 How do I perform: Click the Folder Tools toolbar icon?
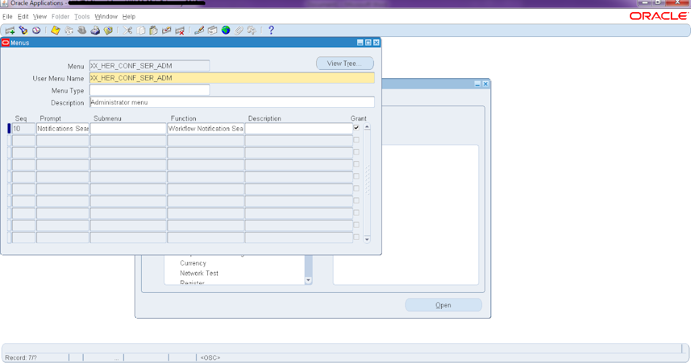point(251,31)
